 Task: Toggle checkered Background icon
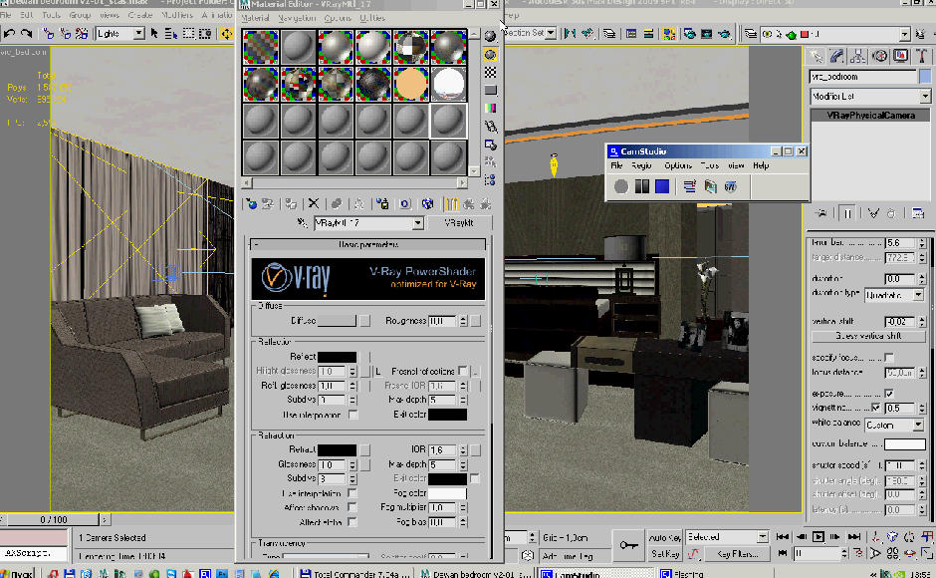pos(490,73)
